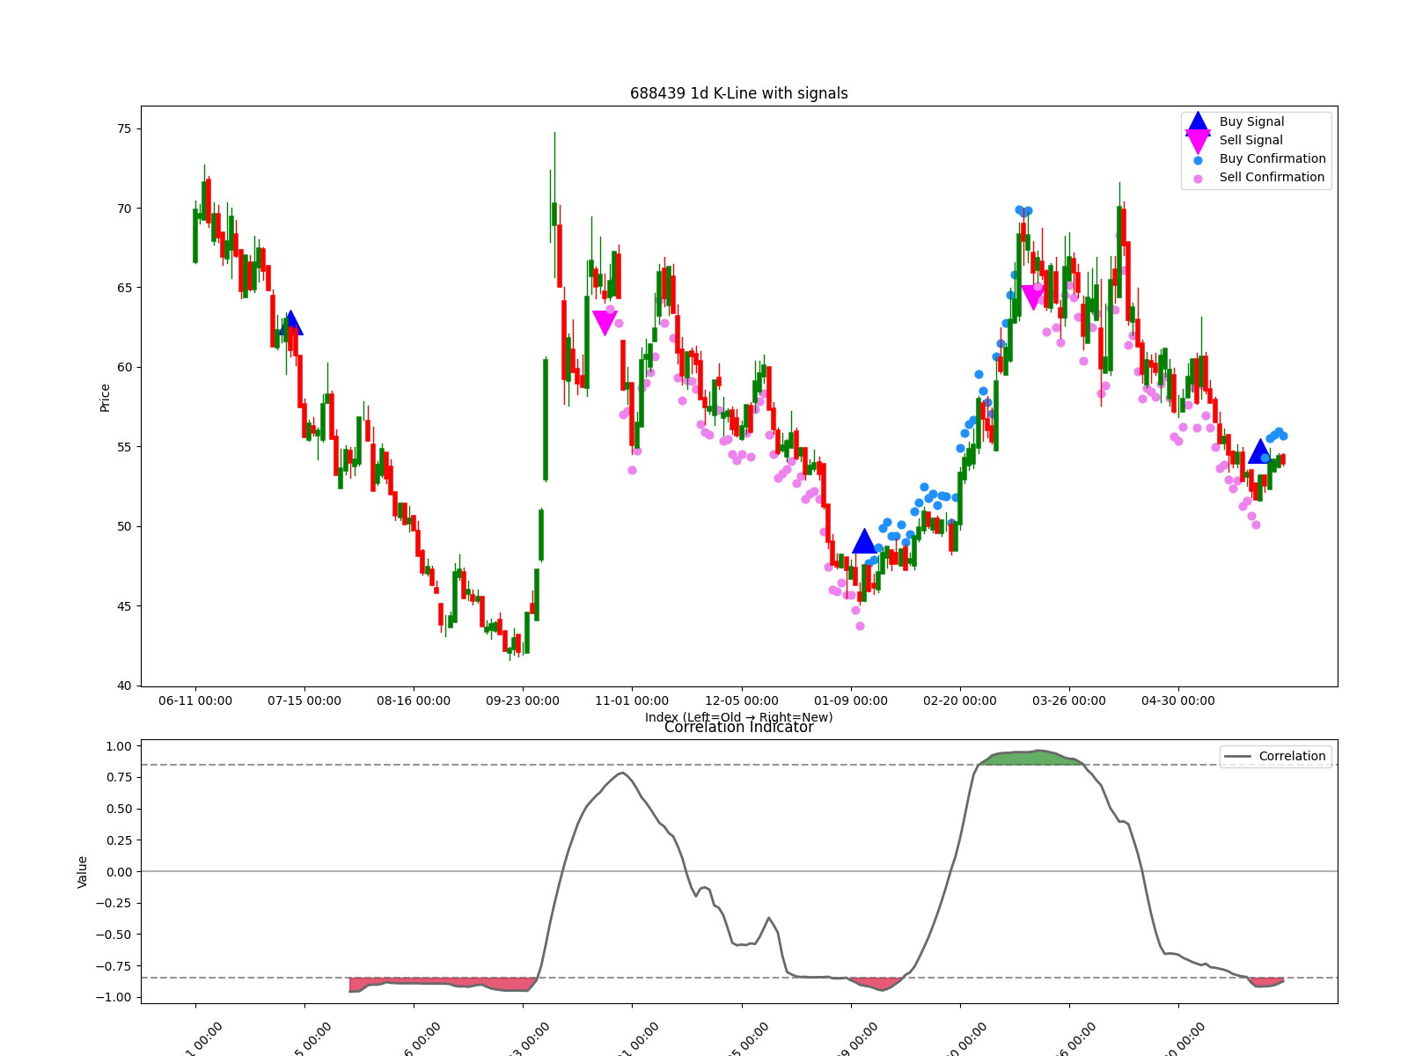Click the price tick label 40
The height and width of the screenshot is (1056, 1408).
(123, 686)
